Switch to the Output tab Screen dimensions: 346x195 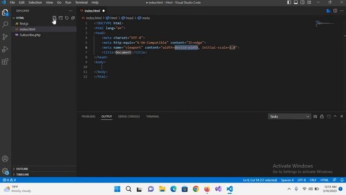click(107, 116)
